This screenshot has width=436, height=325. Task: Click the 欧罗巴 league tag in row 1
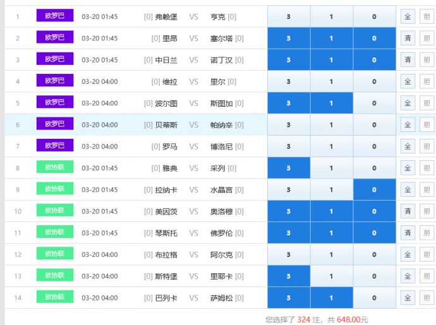point(54,16)
